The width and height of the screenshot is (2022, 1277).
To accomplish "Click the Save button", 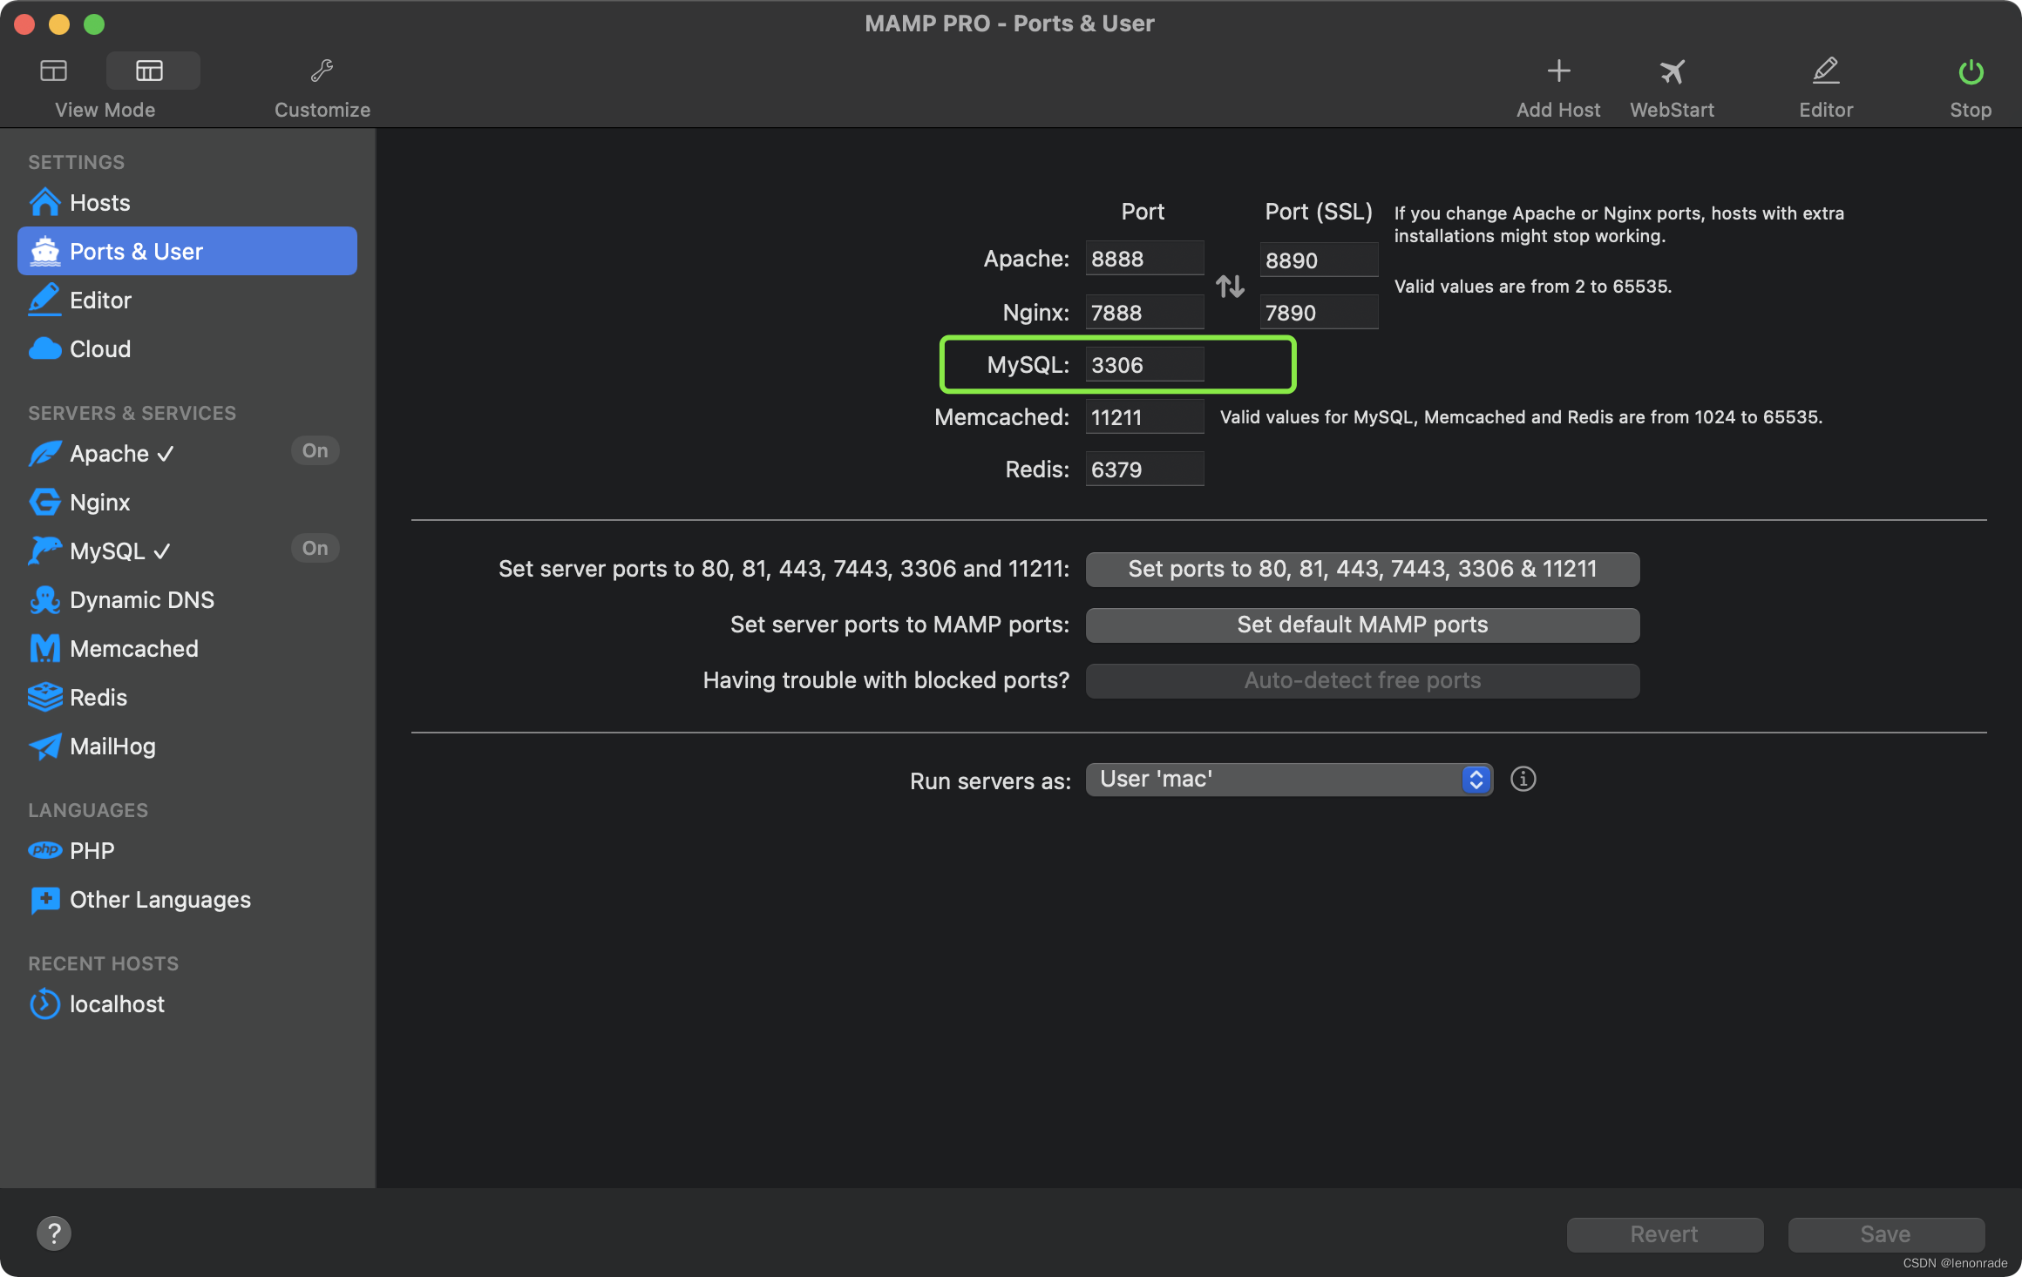I will pyautogui.click(x=1886, y=1234).
